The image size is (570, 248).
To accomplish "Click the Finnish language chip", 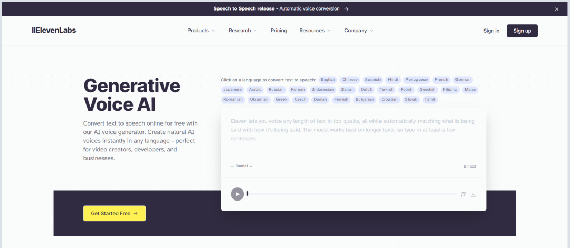I will coord(341,100).
